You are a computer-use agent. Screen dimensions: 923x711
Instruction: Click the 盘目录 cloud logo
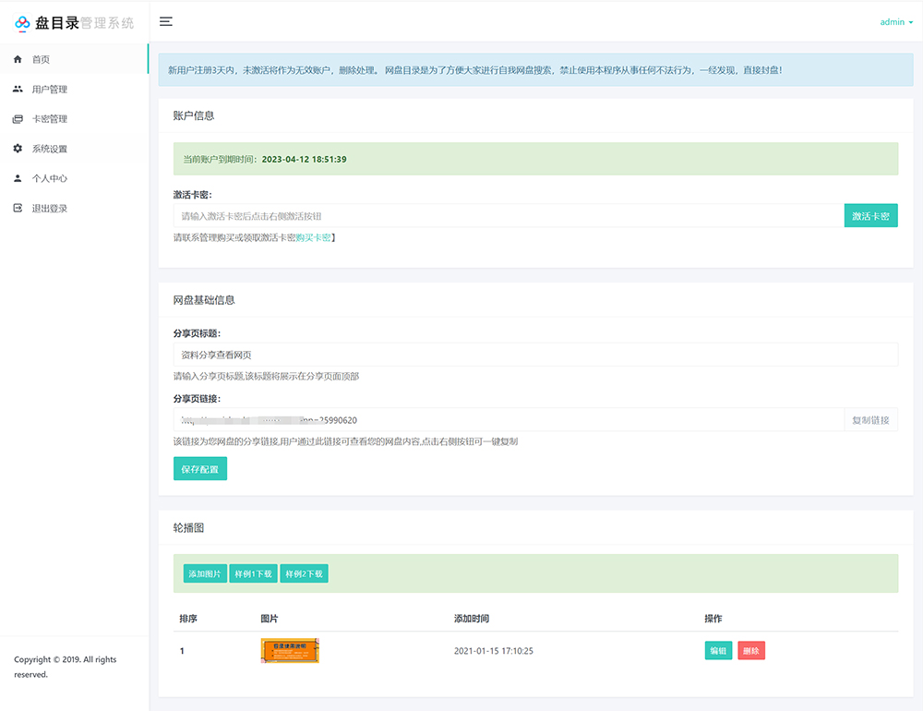[x=23, y=22]
